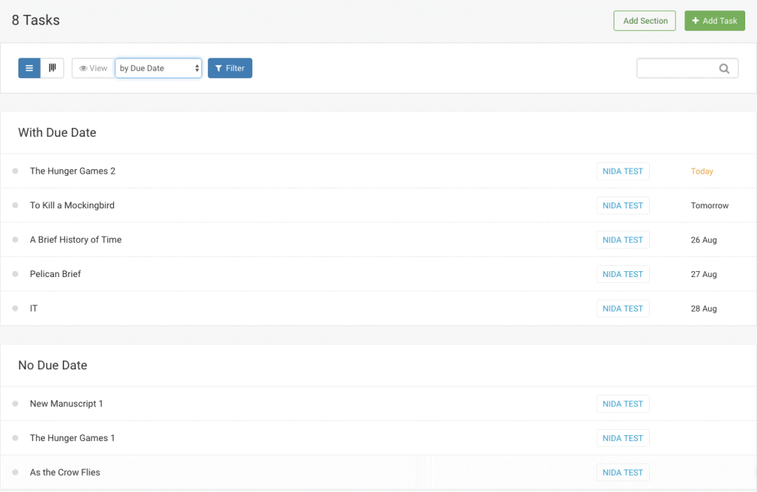Click the green Add Task button
757x492 pixels.
[x=714, y=21]
